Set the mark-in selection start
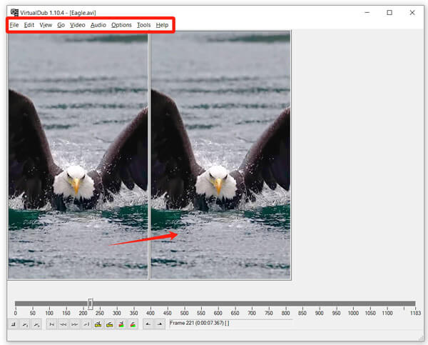Viewport: 428px width, 345px height. click(148, 324)
